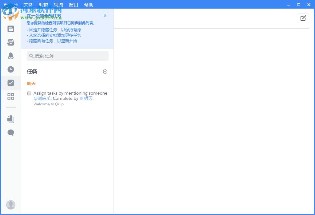Click the 隐藏所有任务 tip line
This screenshot has height=215, width=315.
(x=52, y=41)
